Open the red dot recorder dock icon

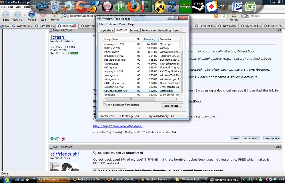point(211,7)
